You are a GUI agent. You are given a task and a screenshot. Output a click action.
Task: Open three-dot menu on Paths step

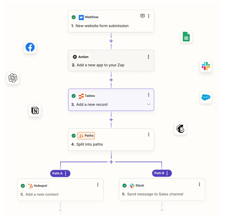(149, 135)
